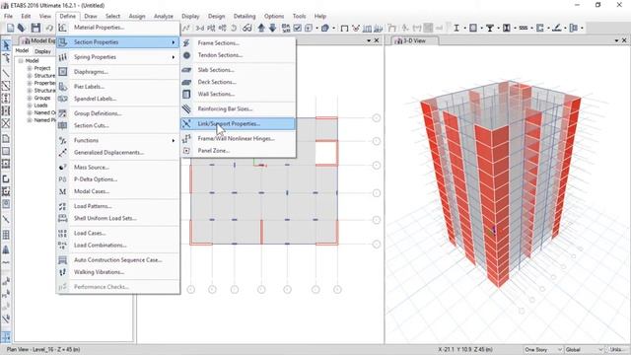Open Section Properties submenu
The width and height of the screenshot is (631, 355).
click(118, 42)
